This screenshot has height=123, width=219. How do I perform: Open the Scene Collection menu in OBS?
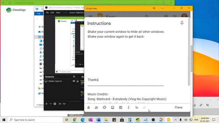pyautogui.click(x=76, y=13)
